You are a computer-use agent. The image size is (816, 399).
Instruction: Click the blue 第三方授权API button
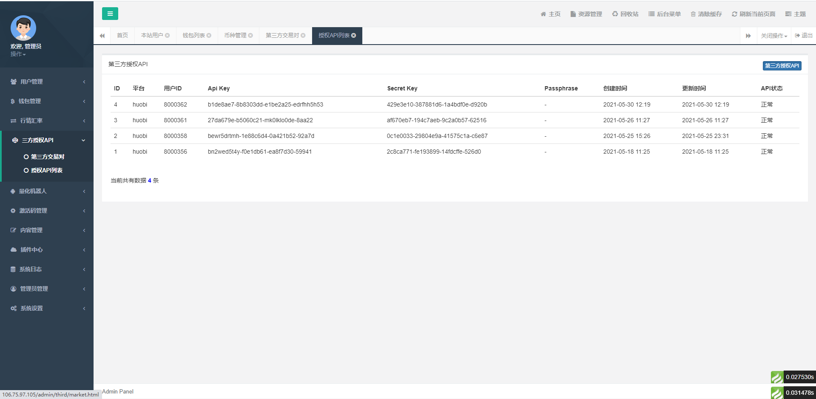[782, 66]
